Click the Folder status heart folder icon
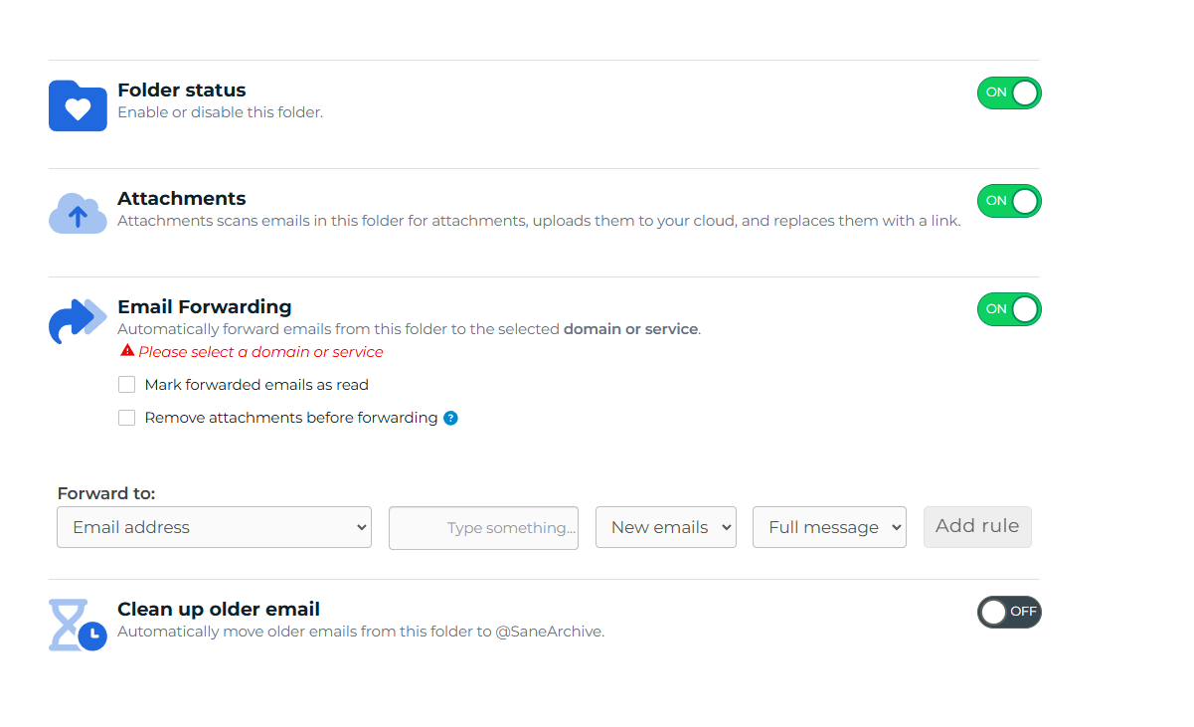 click(78, 105)
